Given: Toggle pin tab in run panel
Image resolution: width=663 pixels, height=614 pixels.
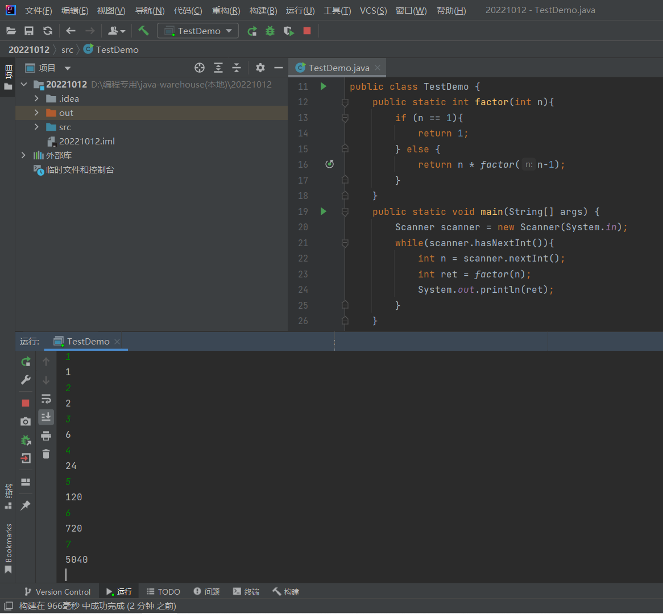Looking at the screenshot, I should [26, 505].
